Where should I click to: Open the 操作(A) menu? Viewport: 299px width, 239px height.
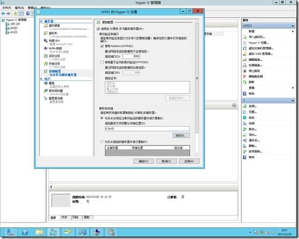click(x=19, y=8)
